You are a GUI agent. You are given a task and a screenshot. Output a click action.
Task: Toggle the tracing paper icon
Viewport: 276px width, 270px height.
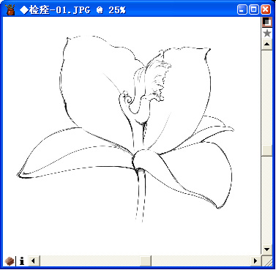click(x=266, y=22)
